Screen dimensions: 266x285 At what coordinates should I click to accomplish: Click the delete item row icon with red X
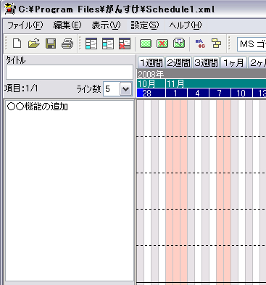tap(125, 44)
